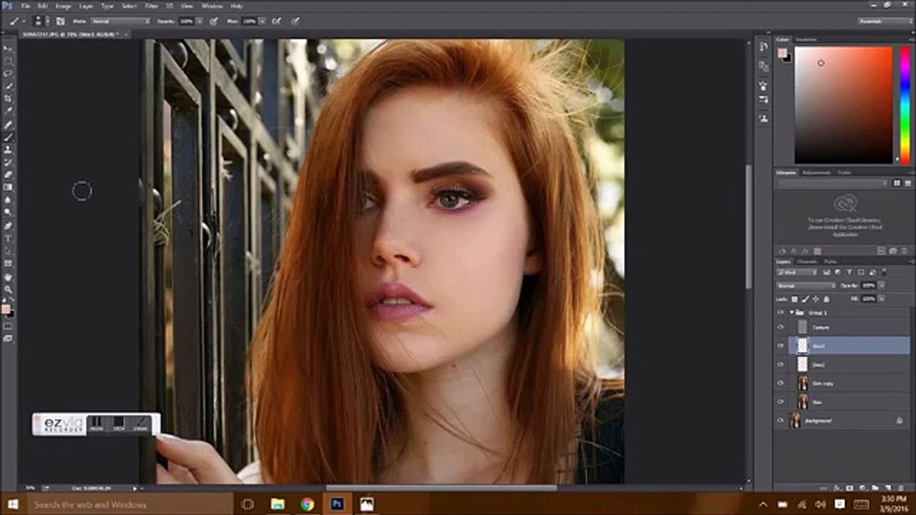Click the hue slider in Color panel
916x515 pixels.
click(905, 105)
